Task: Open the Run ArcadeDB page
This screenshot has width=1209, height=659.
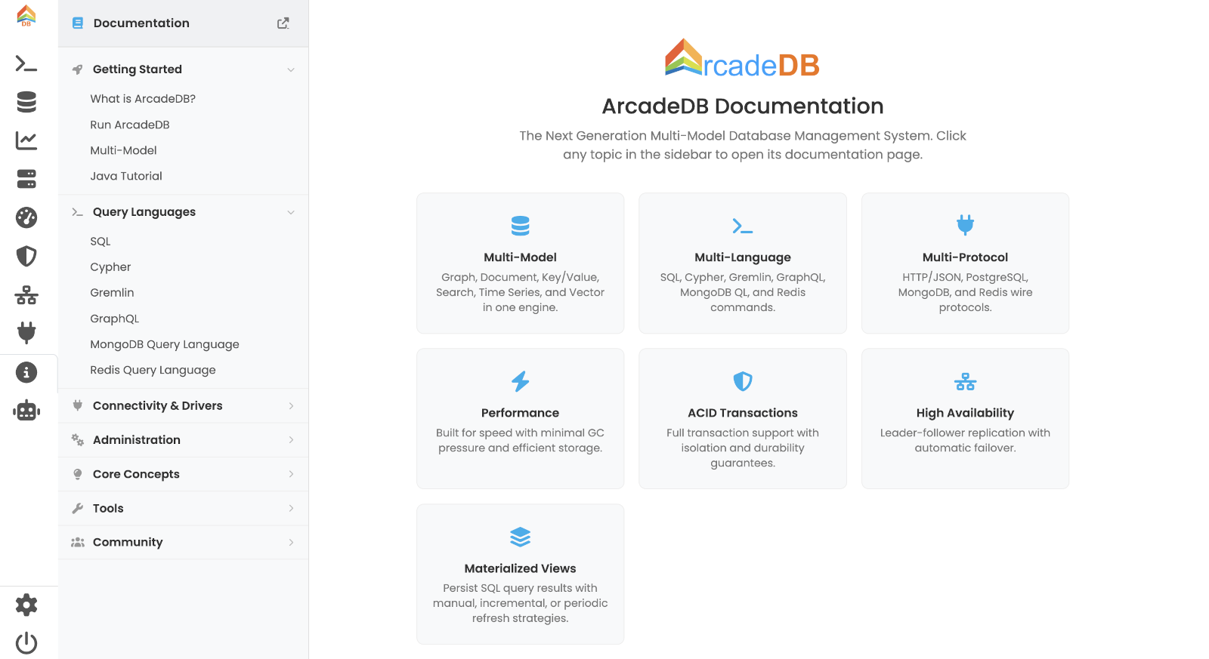Action: pyautogui.click(x=130, y=125)
